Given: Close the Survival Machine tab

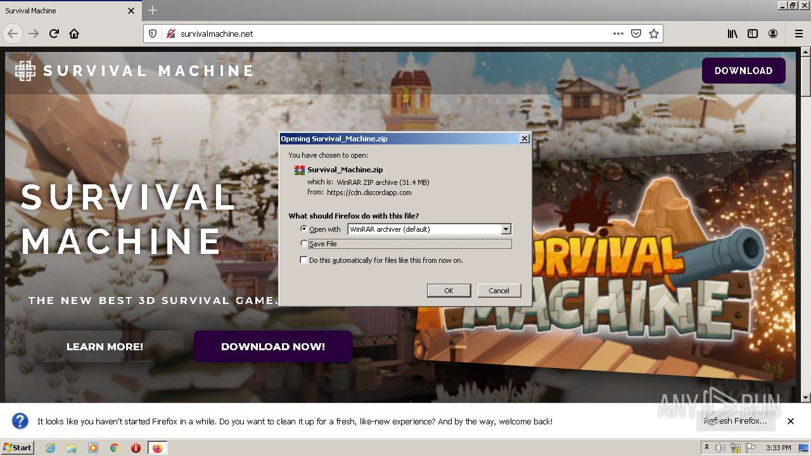Looking at the screenshot, I should (x=131, y=11).
